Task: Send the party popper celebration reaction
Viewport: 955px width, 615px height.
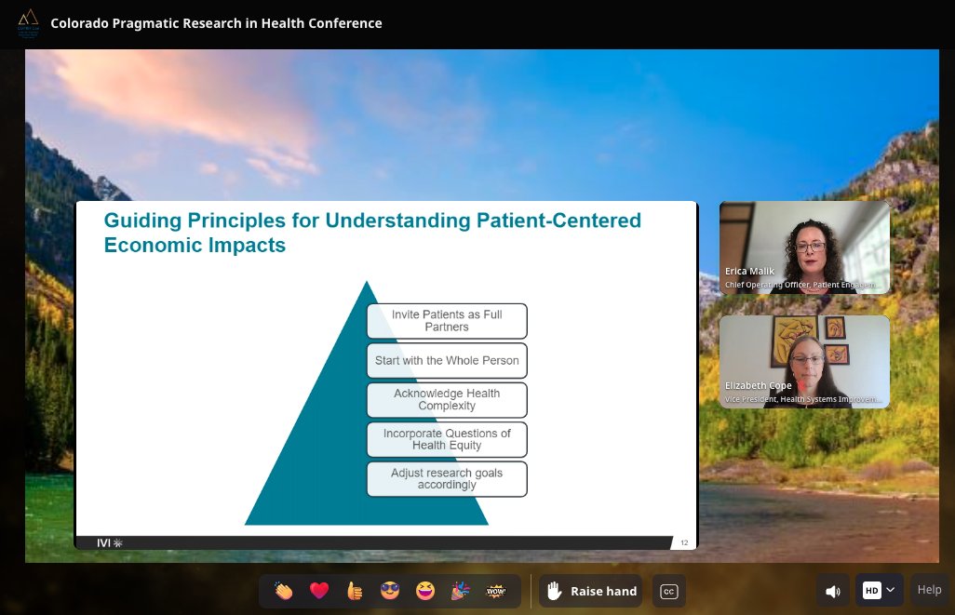Action: 459,590
